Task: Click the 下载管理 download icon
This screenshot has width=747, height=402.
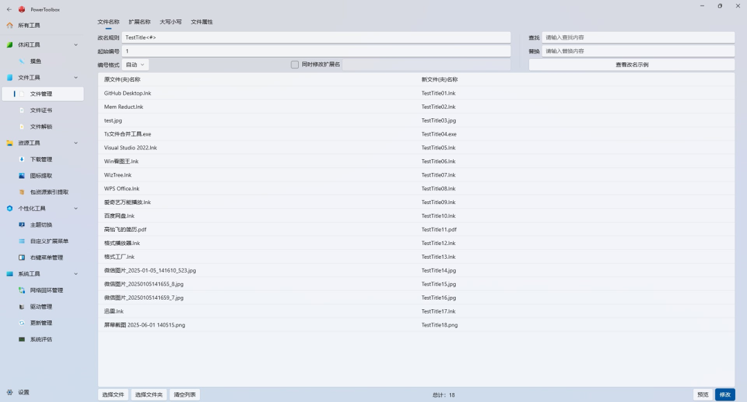Action: coord(21,159)
